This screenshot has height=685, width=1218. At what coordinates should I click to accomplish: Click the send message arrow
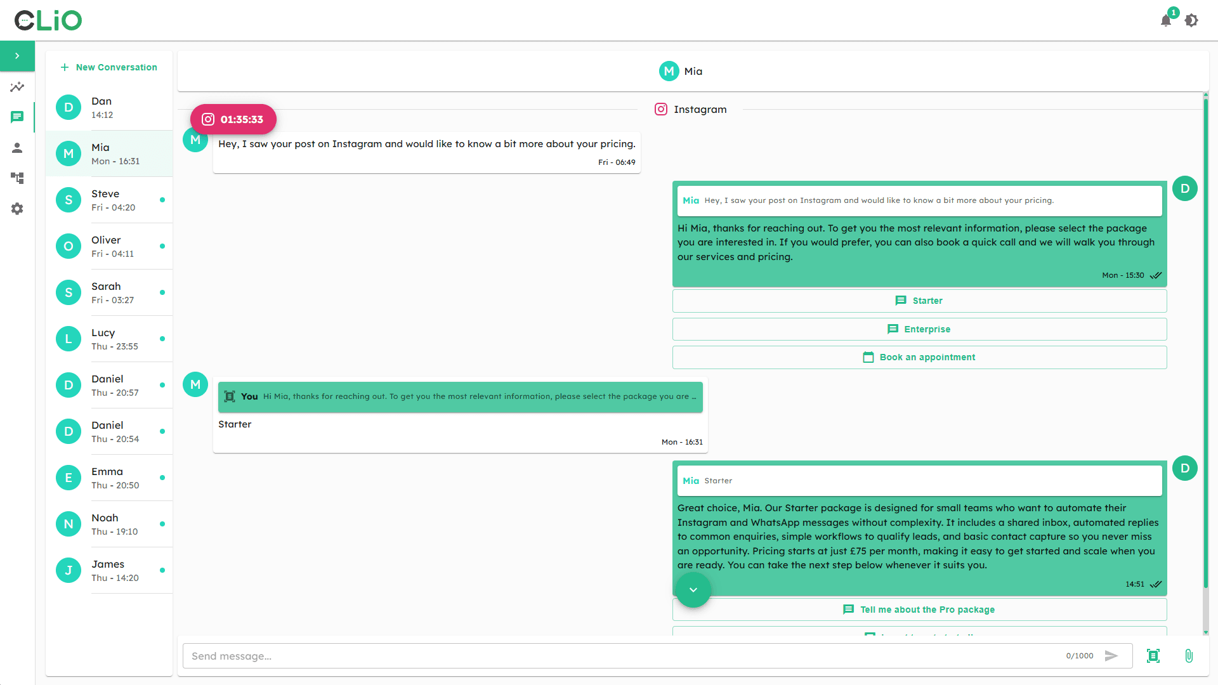coord(1111,656)
